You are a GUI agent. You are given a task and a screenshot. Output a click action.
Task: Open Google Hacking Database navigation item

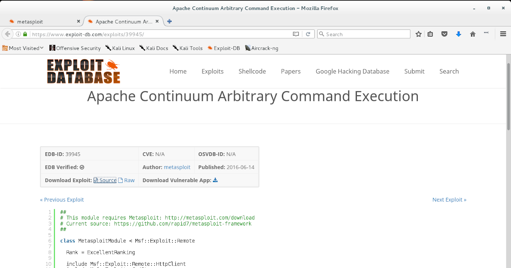point(353,71)
